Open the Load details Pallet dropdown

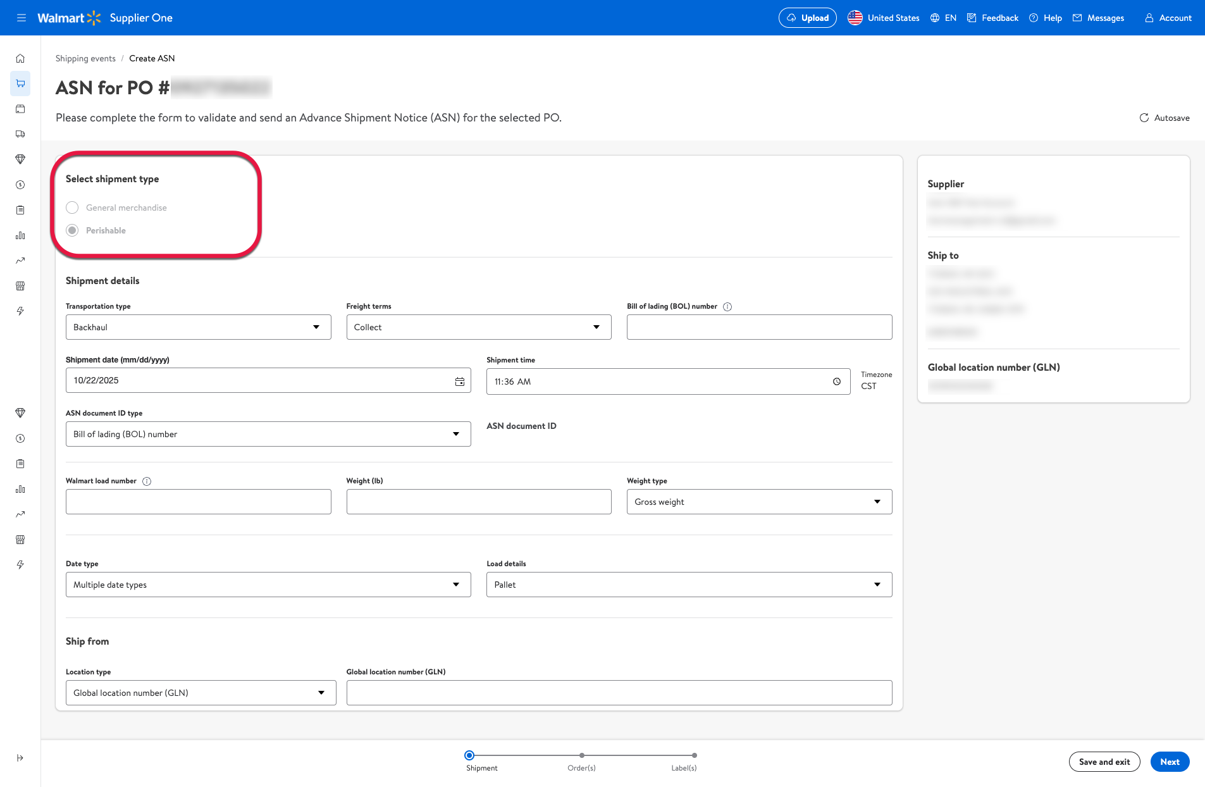[x=689, y=585]
